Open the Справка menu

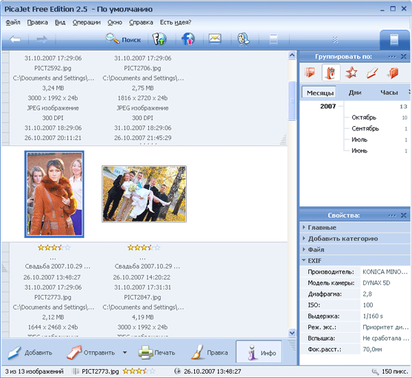pyautogui.click(x=141, y=23)
